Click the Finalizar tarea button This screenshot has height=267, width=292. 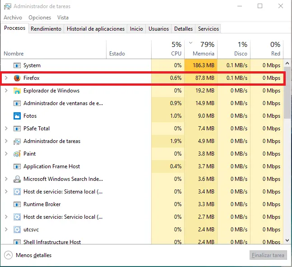[x=268, y=255]
